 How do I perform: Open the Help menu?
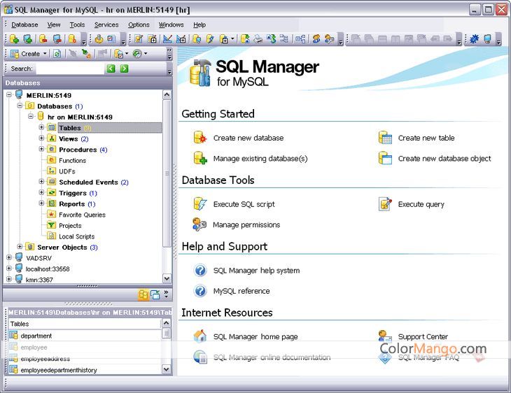coord(199,24)
